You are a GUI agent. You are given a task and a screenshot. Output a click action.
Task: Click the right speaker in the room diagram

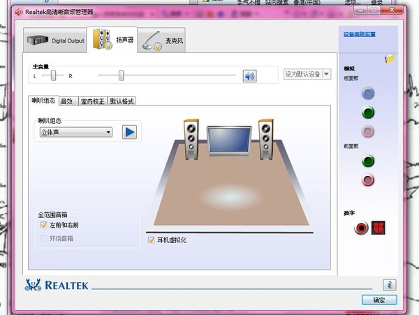[266, 140]
